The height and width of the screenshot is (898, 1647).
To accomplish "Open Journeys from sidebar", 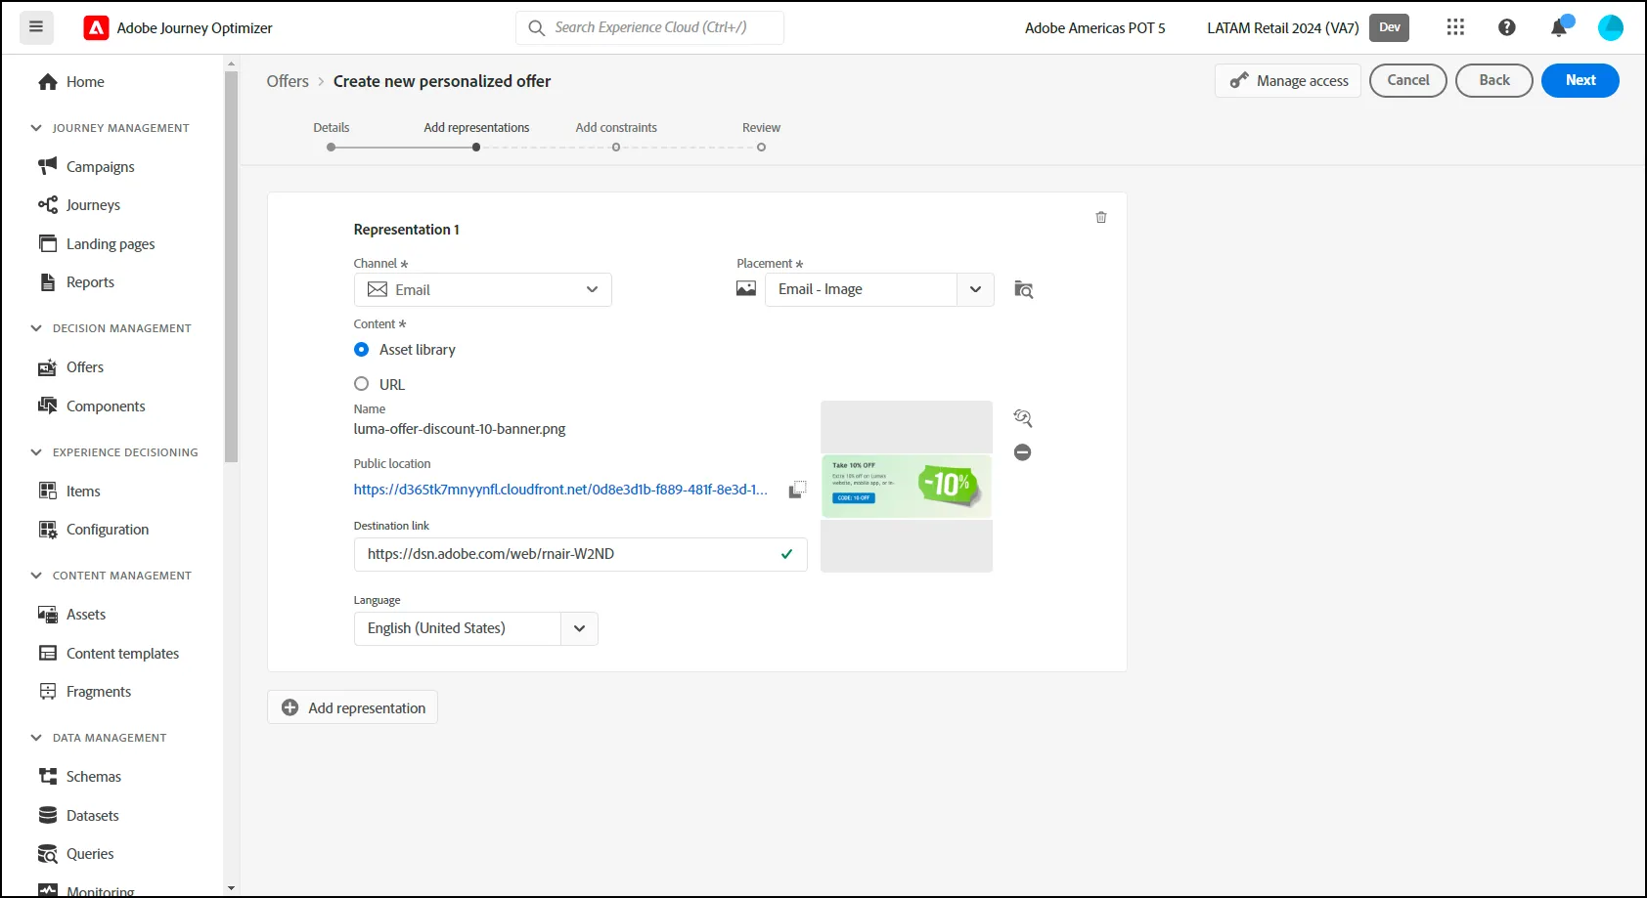I will [93, 205].
